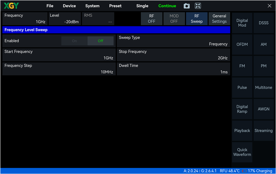Open Pulse modulation panel

point(242,88)
